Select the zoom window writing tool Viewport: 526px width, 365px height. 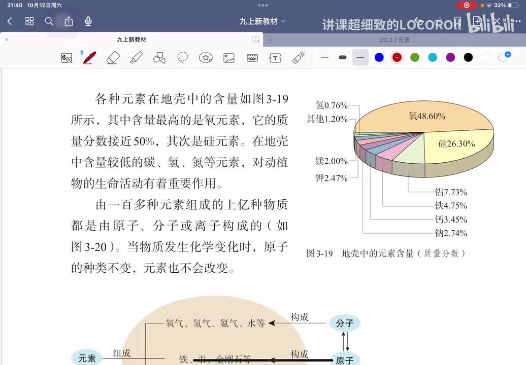[x=67, y=58]
